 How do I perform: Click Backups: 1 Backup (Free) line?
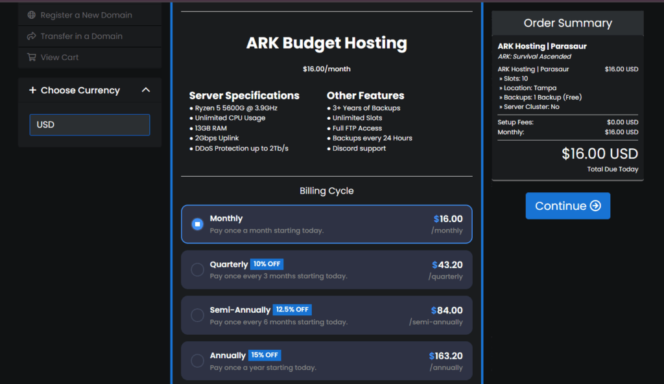tap(543, 97)
